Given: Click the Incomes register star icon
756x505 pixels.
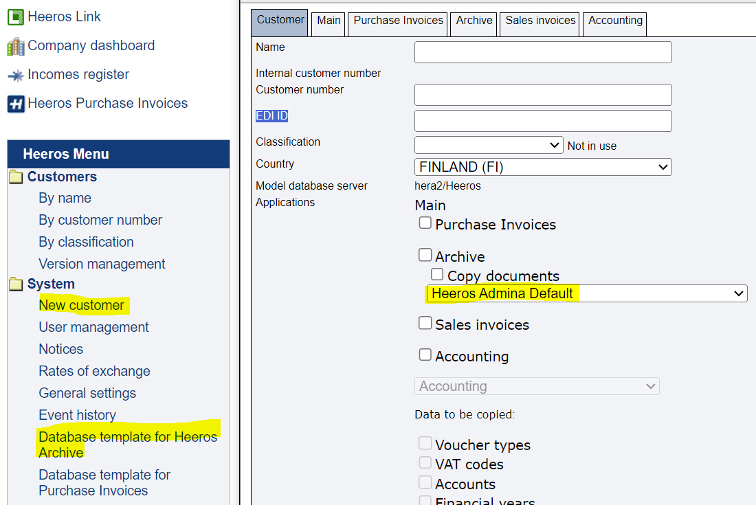Looking at the screenshot, I should 15,75.
